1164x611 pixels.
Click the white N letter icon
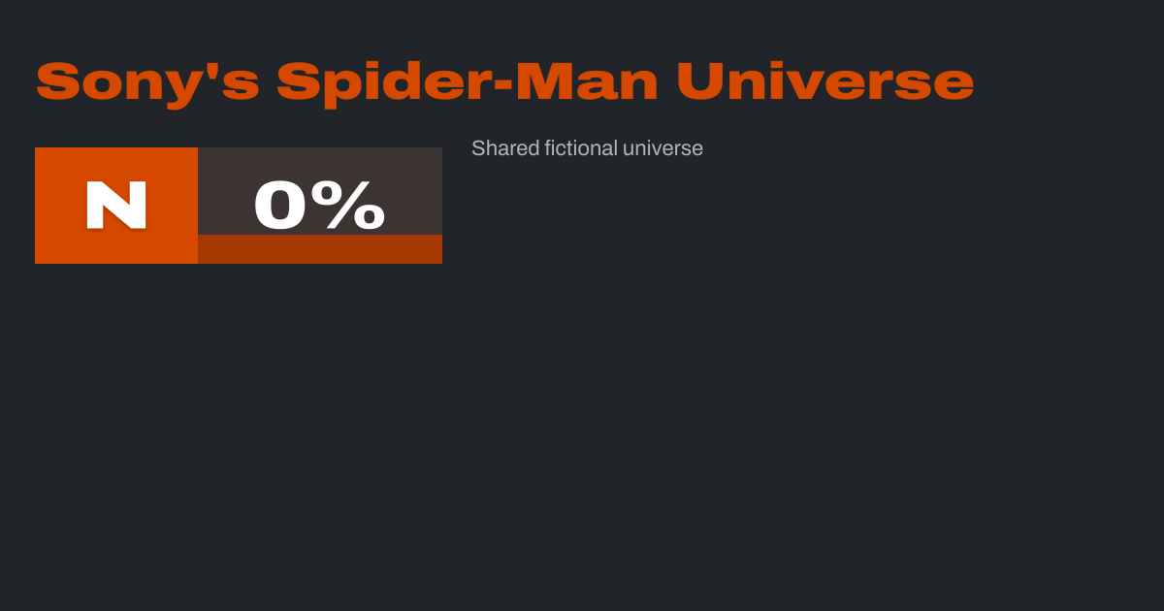pos(116,206)
